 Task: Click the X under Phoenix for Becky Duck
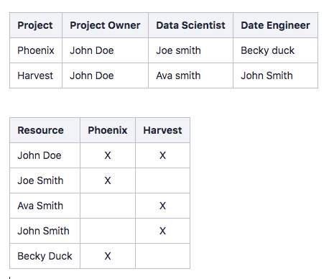click(x=108, y=256)
